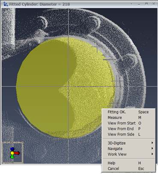Maximize the Fitted Cylinder window

coord(146,4)
